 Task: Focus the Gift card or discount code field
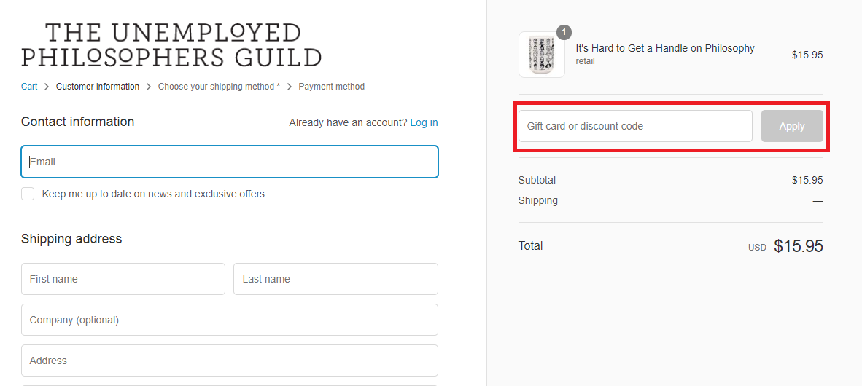(x=635, y=126)
